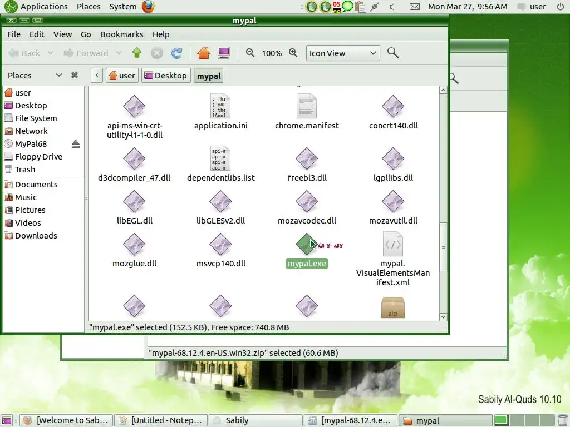Image resolution: width=570 pixels, height=427 pixels.
Task: Navigate to Desktop in path bar
Action: [166, 76]
